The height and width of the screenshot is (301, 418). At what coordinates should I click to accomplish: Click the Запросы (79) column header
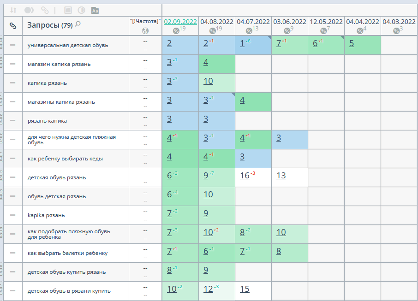[x=50, y=25]
